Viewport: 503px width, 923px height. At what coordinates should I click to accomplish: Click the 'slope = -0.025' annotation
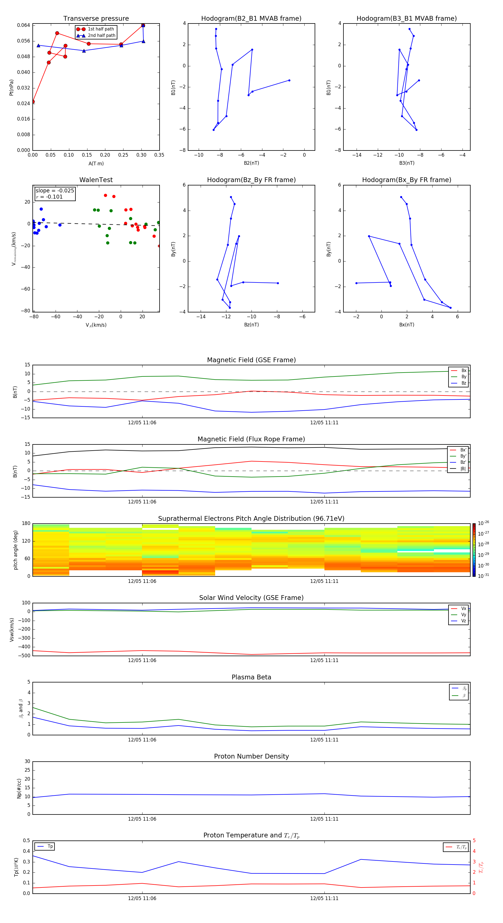(55, 191)
